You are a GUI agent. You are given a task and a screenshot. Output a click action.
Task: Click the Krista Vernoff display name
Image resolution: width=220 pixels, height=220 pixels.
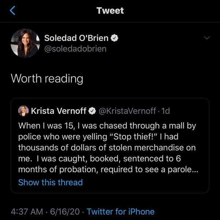58,110
